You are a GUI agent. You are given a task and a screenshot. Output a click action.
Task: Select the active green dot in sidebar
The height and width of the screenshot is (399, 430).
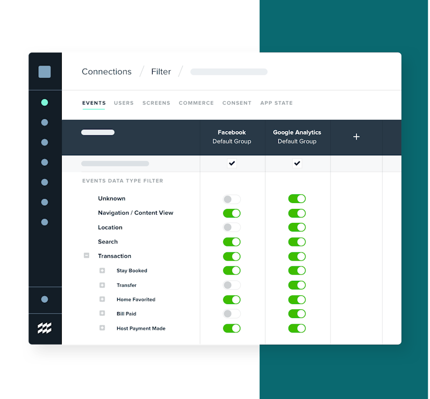click(45, 103)
